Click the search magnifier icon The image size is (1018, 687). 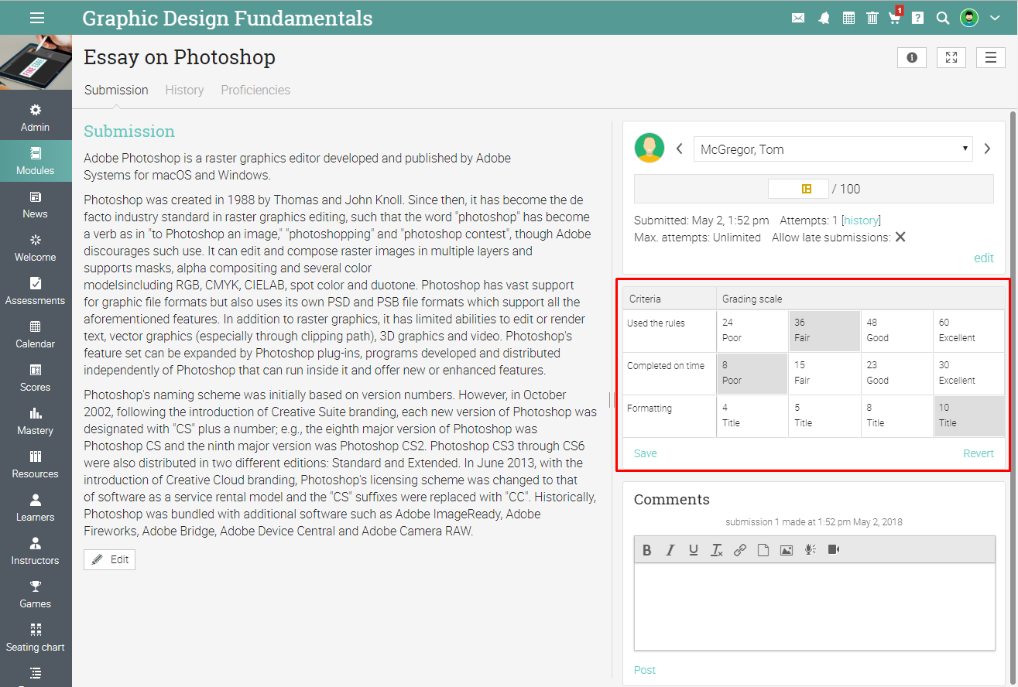click(943, 18)
